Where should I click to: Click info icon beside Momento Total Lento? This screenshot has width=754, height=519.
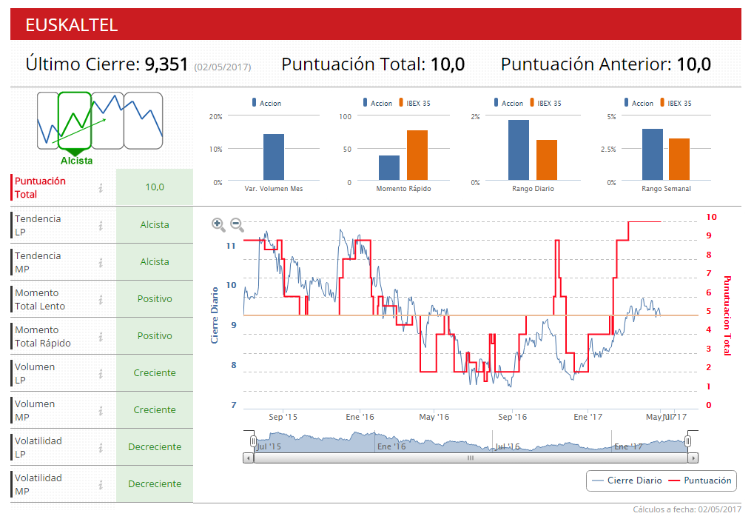[101, 299]
